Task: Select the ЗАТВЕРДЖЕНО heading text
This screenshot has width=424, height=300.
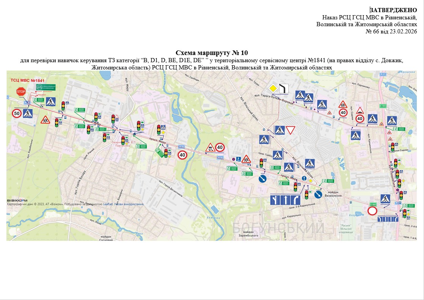Action: click(x=393, y=10)
